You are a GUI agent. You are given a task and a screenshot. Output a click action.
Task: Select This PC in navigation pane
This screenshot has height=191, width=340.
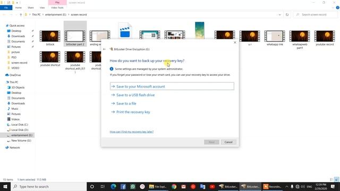[x=14, y=82]
